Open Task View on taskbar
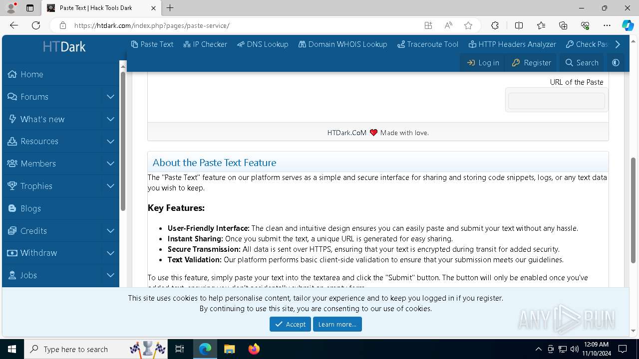The image size is (639, 359). 180,349
